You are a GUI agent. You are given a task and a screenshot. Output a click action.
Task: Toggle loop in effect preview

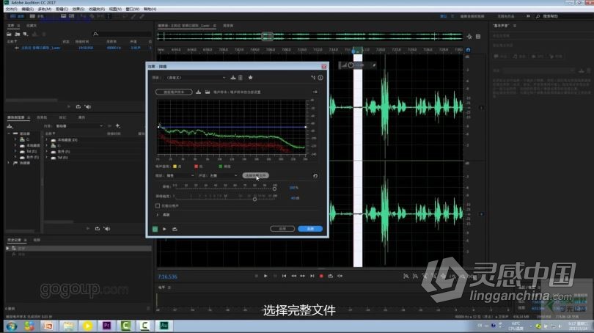tap(175, 229)
